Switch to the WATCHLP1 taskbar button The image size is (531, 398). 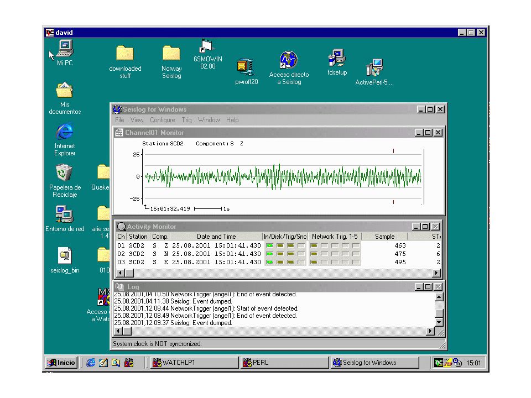click(x=194, y=363)
